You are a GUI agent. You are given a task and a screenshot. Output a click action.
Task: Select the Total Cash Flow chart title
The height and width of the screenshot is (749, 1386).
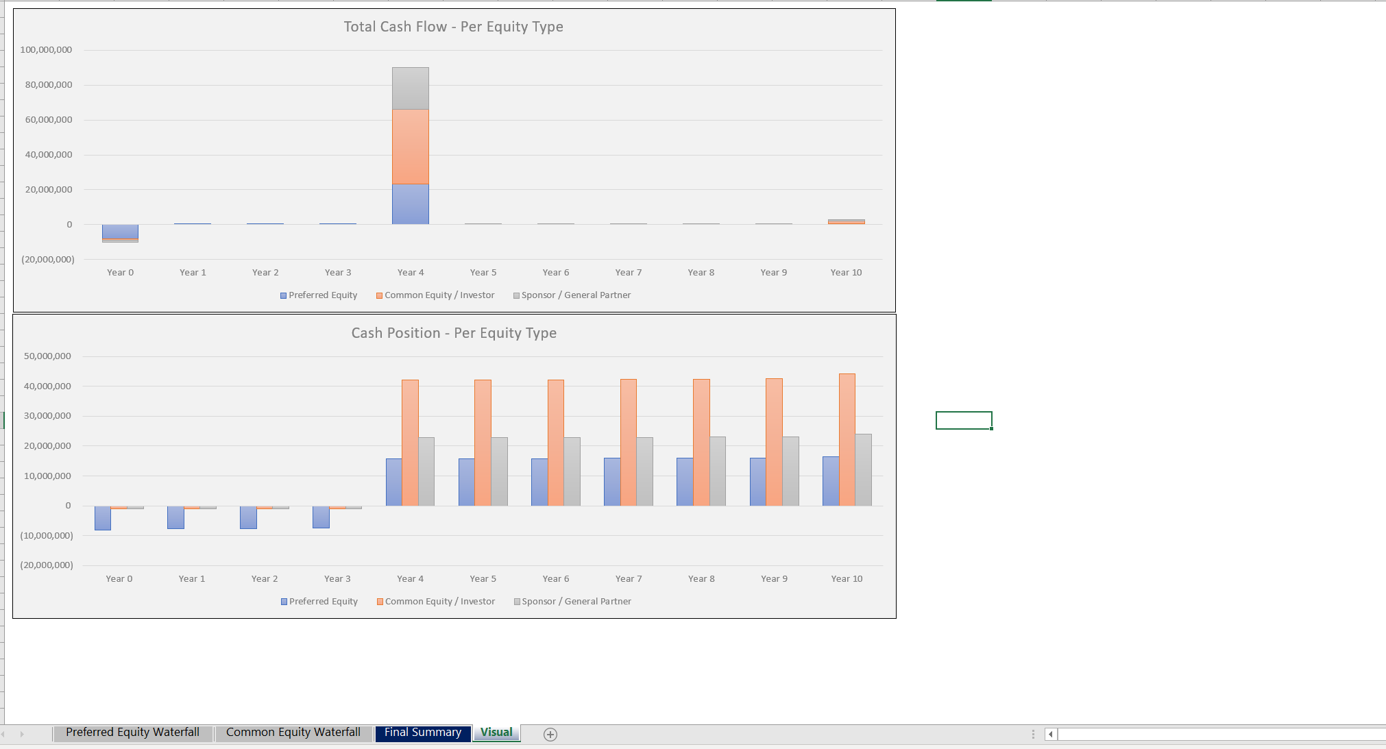click(453, 26)
